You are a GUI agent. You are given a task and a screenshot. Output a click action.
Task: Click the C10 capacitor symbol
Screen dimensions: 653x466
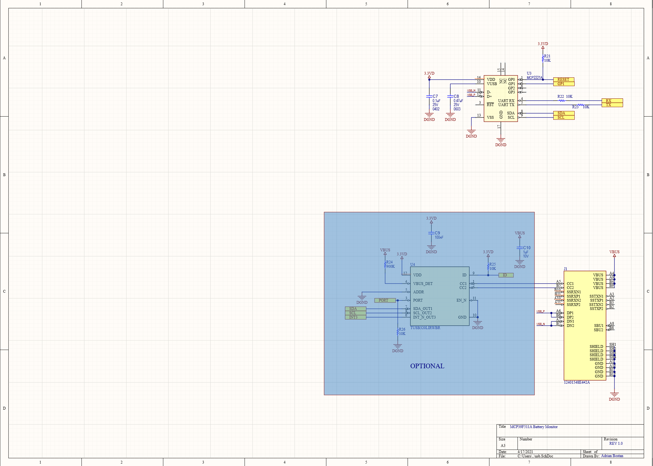[520, 248]
